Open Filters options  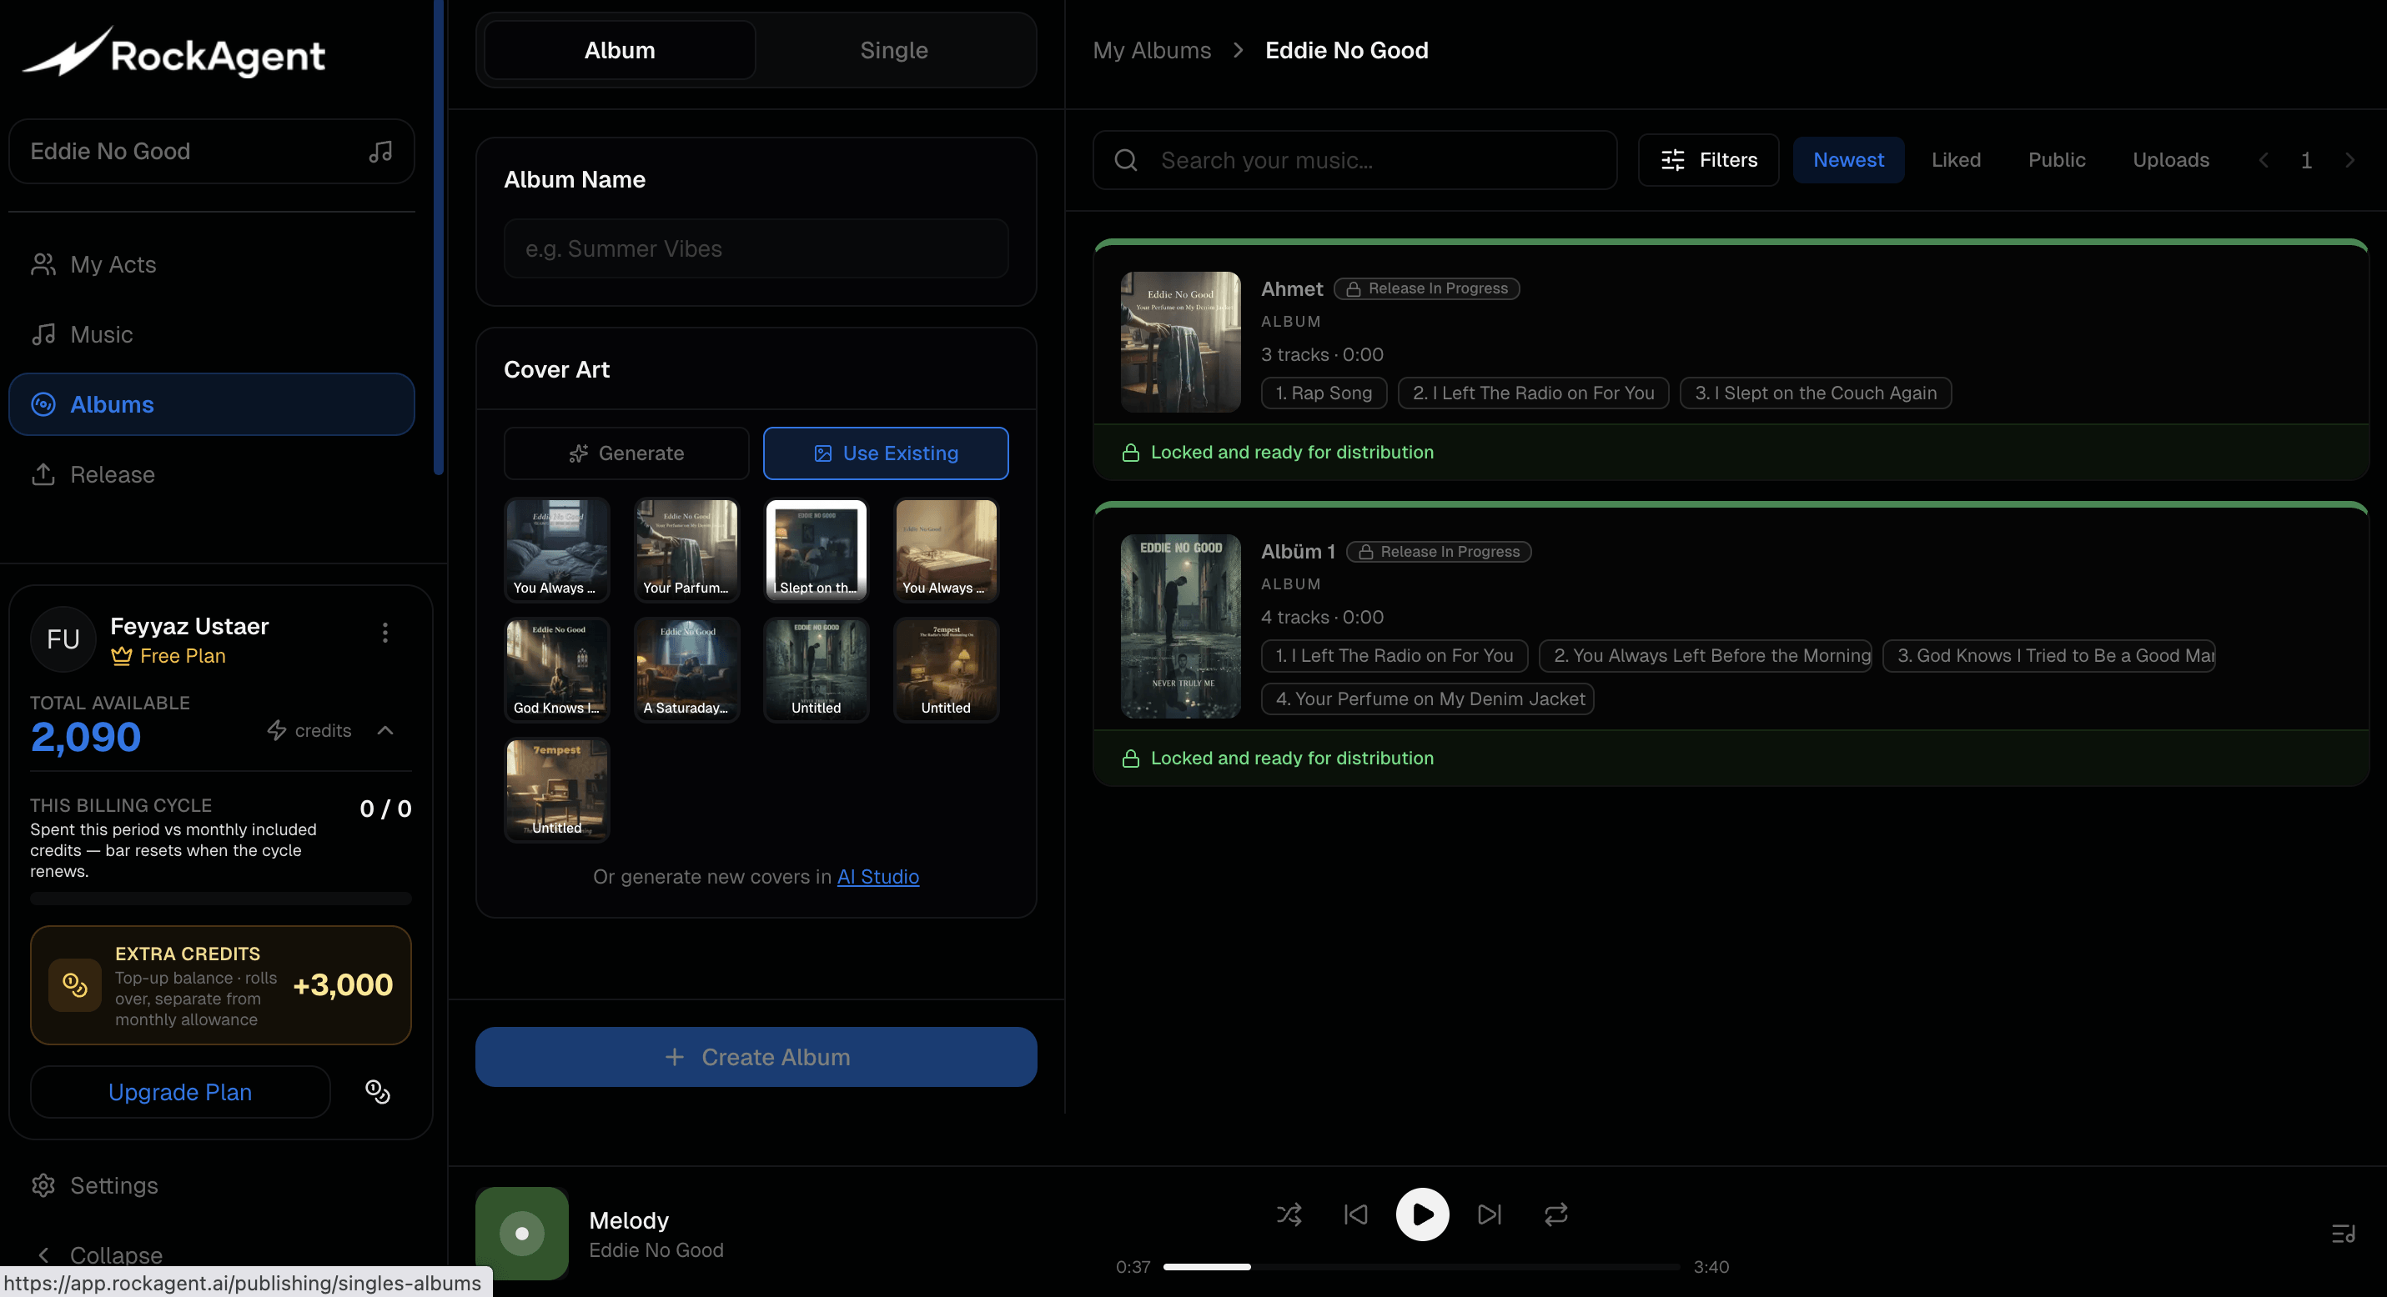pos(1708,160)
